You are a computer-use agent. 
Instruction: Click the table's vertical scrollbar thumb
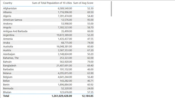click(x=111, y=9)
